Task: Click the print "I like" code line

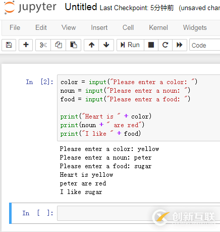Action: pos(100,134)
